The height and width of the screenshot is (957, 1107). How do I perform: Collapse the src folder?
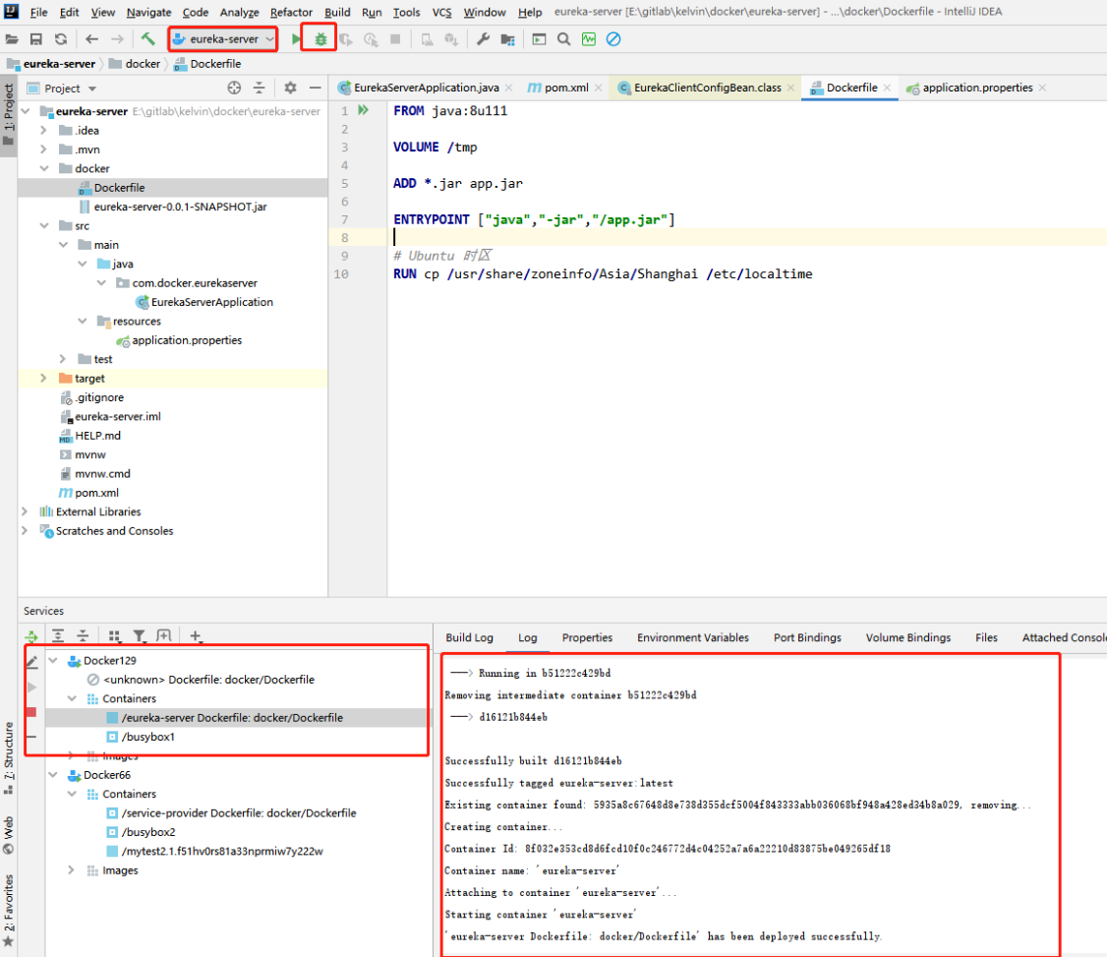point(44,225)
